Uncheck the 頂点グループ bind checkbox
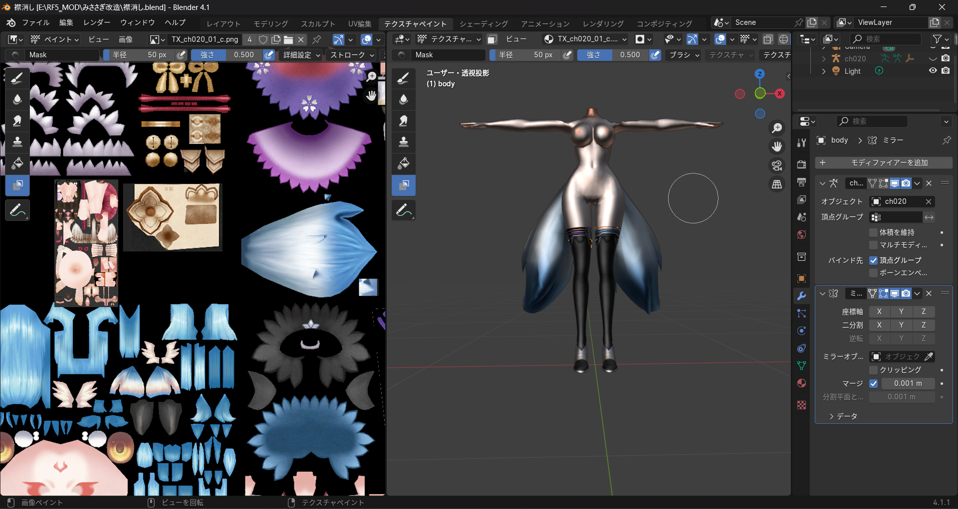This screenshot has height=509, width=958. (873, 260)
